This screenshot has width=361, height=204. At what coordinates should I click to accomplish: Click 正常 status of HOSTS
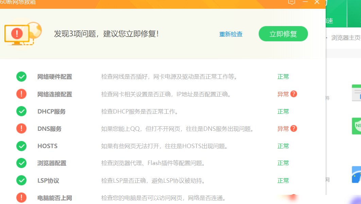click(x=283, y=146)
